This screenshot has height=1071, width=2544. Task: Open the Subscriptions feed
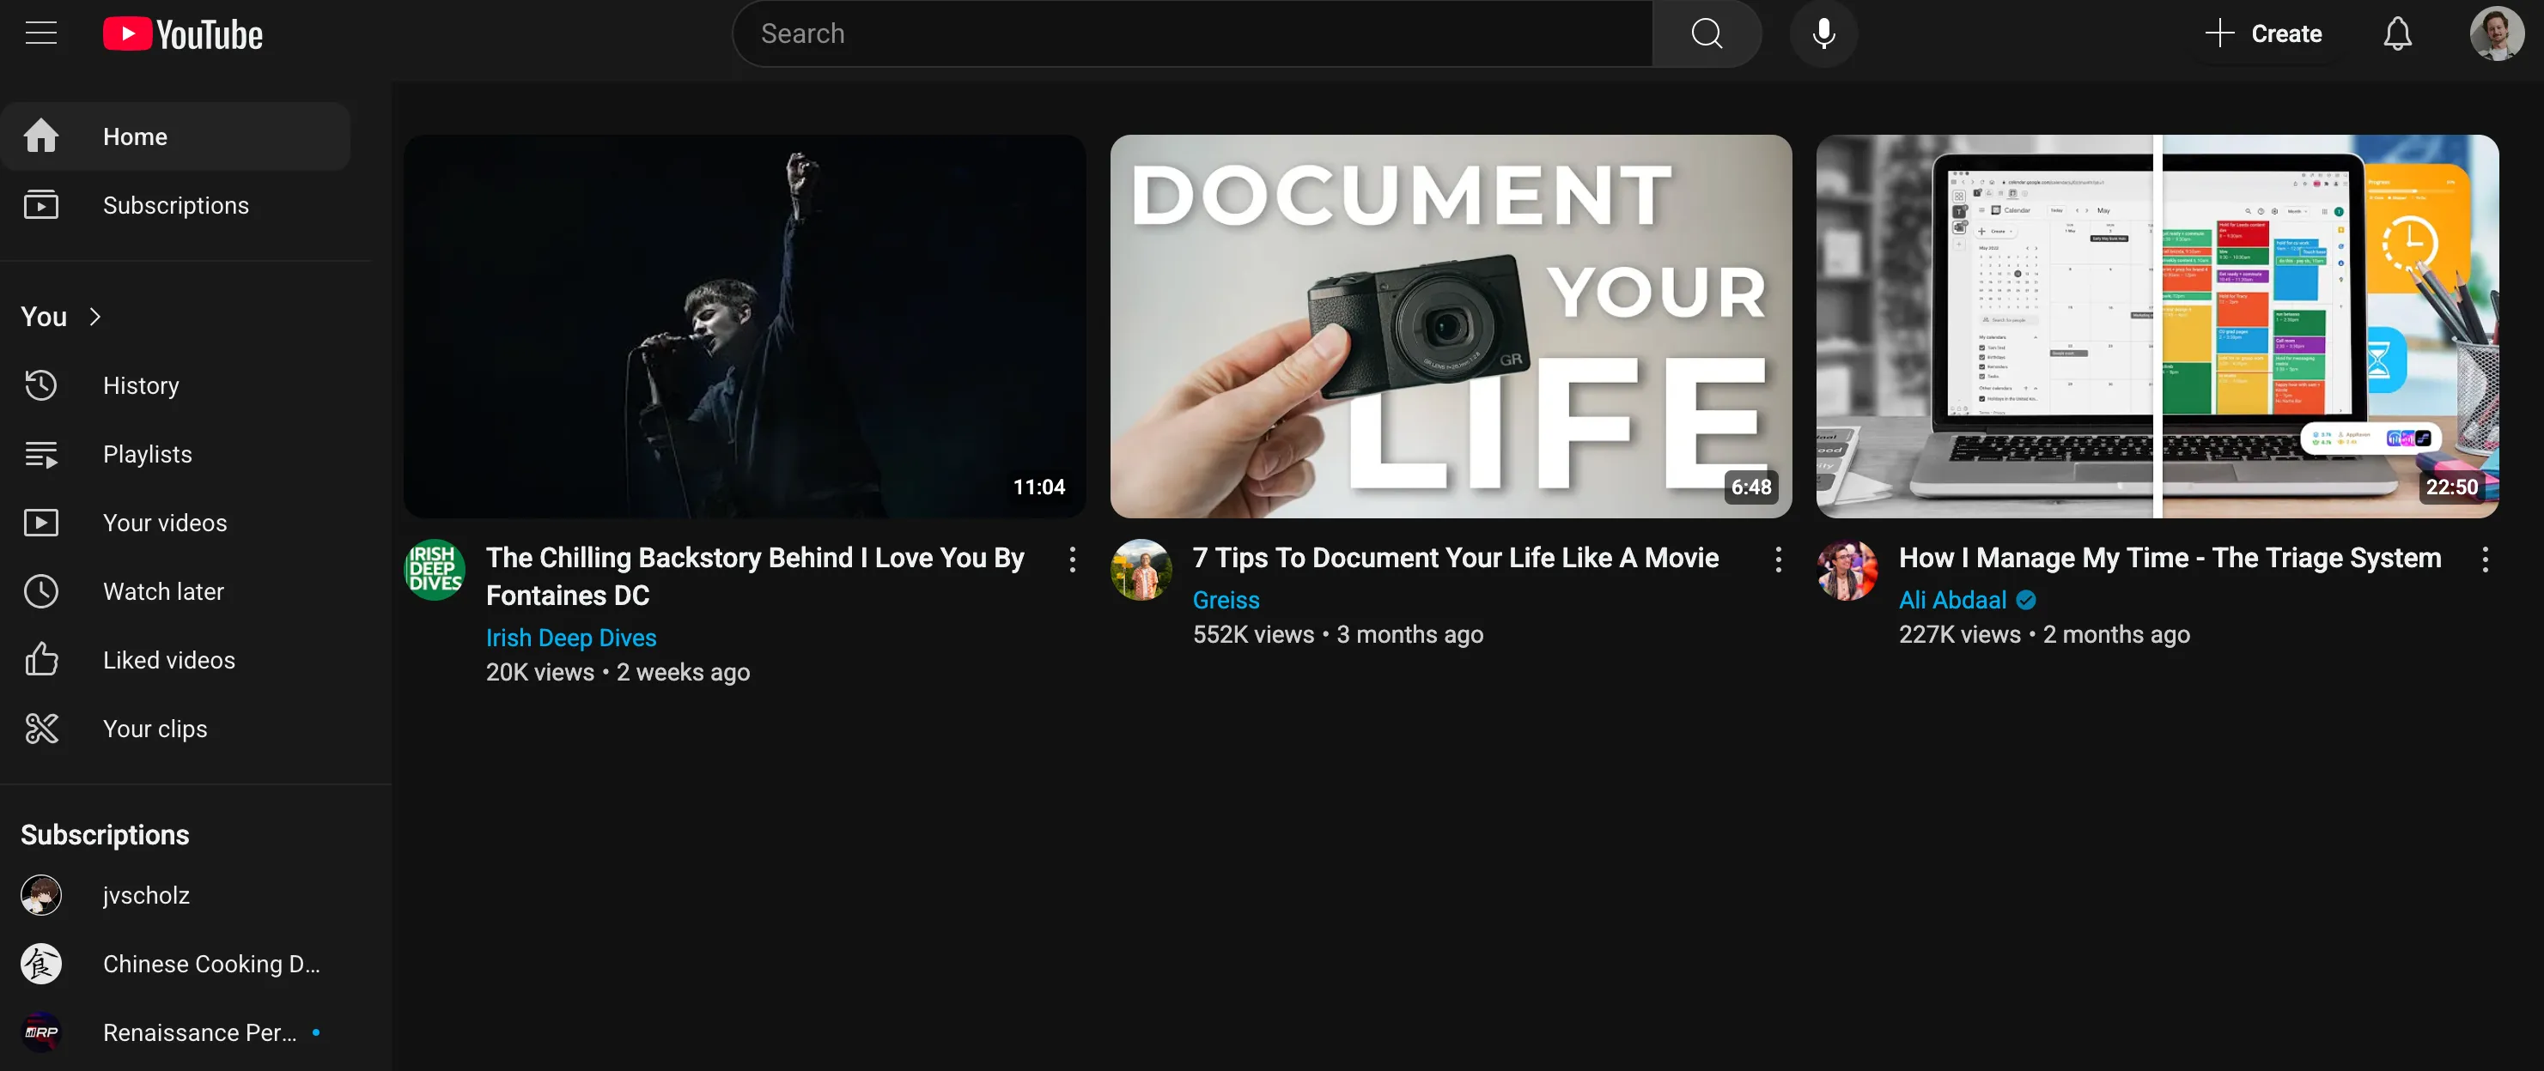(x=176, y=205)
